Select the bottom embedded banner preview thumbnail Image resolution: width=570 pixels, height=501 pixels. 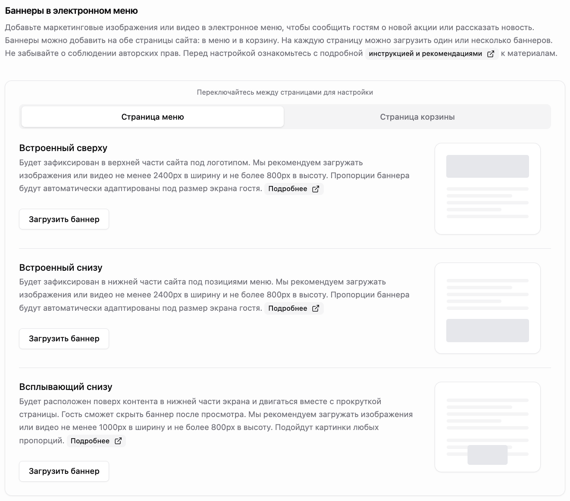click(488, 308)
